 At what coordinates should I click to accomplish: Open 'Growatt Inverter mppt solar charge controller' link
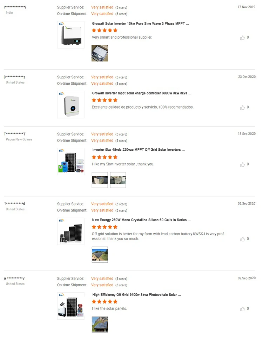pyautogui.click(x=142, y=93)
